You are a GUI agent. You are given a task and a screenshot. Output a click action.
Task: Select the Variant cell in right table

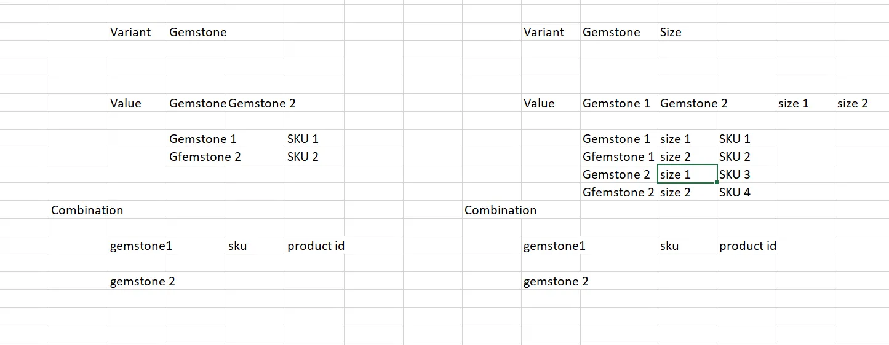click(x=544, y=33)
